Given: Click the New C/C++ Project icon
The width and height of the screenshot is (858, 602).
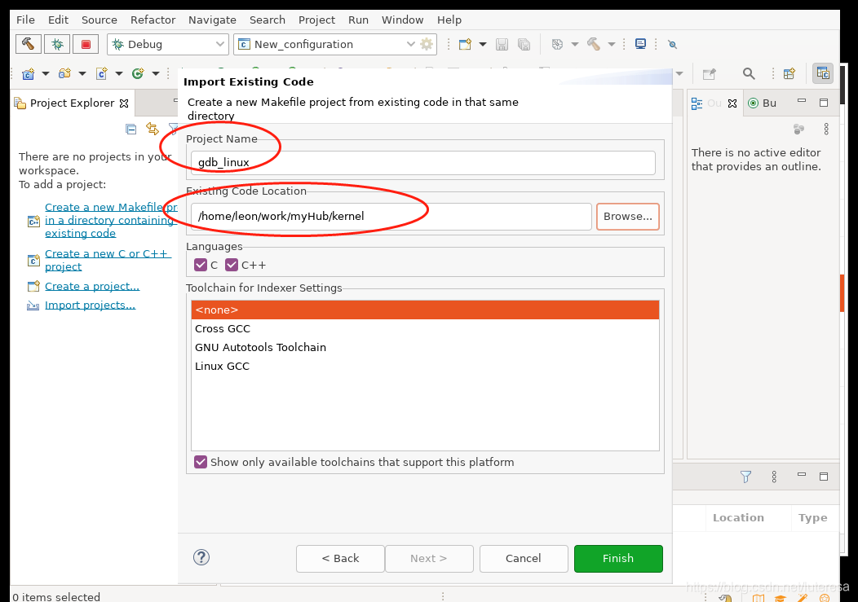Looking at the screenshot, I should [x=28, y=73].
